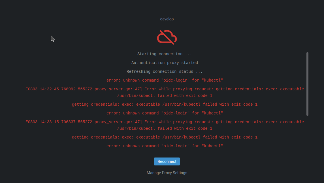The image size is (324, 183).
Task: Click the scrollbar thumb on the right edge
Action: click(x=308, y=84)
